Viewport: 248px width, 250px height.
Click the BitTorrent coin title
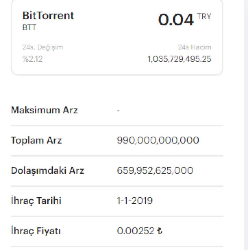(x=48, y=16)
